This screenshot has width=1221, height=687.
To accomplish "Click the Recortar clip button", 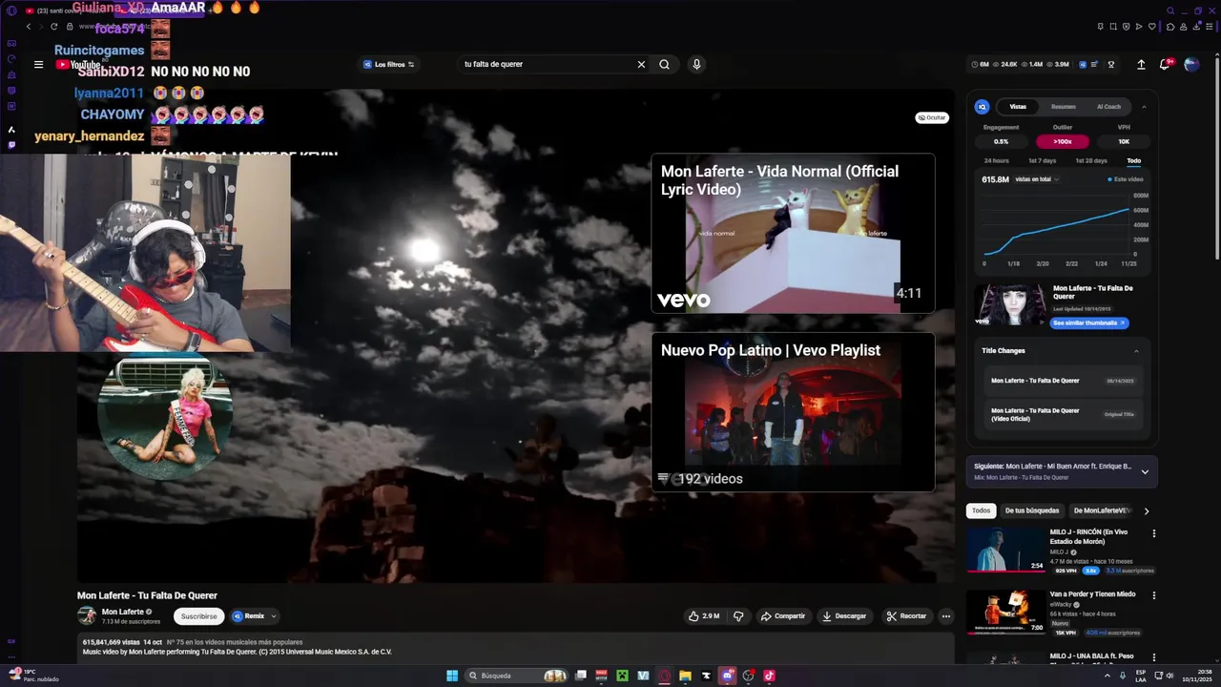I will (x=907, y=616).
